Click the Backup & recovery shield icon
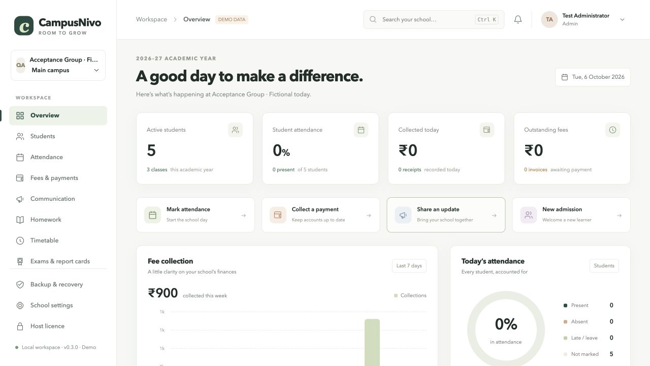This screenshot has width=650, height=366. click(20, 285)
